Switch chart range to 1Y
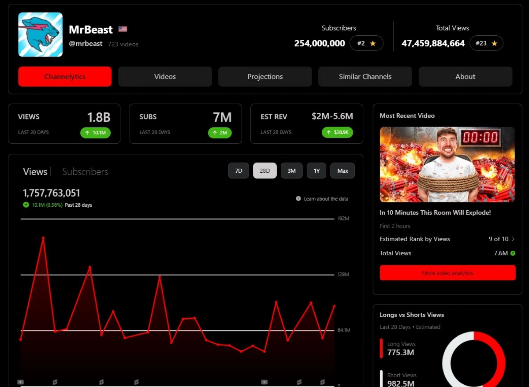 tap(317, 171)
